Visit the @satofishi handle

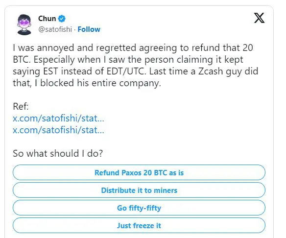[55, 29]
